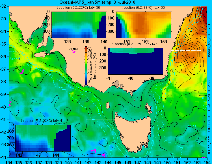Screen dimensions: 212x164
Task: Click the 't section lat=-41' inset title
Action: [x=42, y=121]
